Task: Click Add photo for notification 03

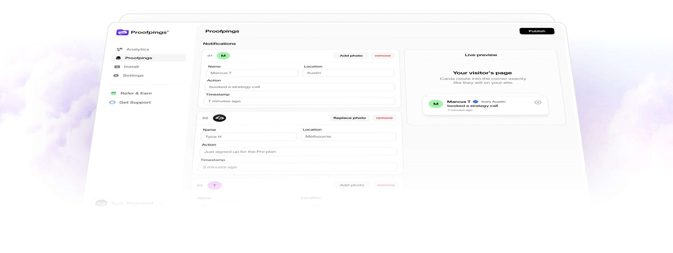Action: 352,185
